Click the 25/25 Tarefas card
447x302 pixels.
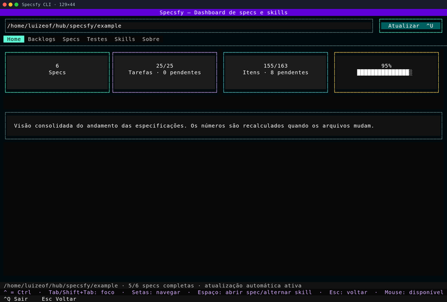pos(165,72)
